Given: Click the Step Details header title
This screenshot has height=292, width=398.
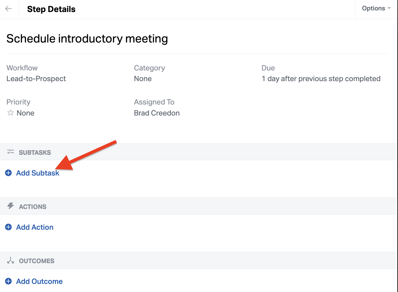Looking at the screenshot, I should (x=51, y=9).
